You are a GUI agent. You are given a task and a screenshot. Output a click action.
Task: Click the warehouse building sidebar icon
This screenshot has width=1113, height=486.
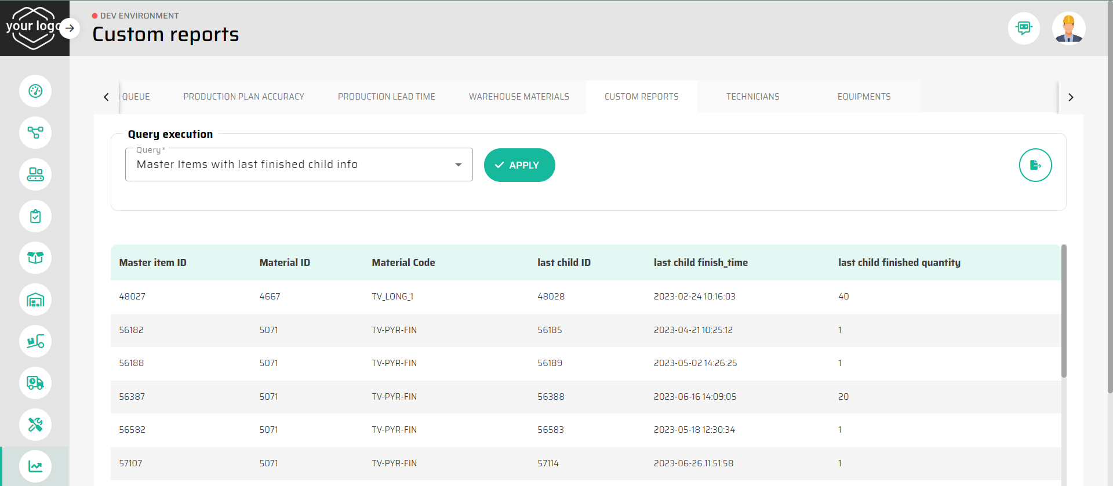(35, 299)
